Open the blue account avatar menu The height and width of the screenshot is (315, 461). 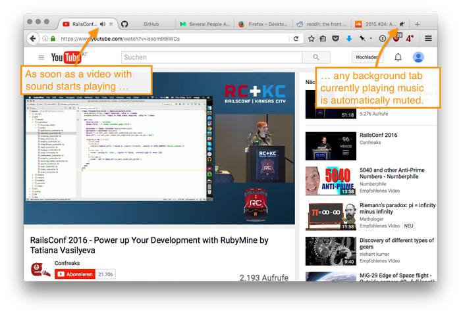coord(418,57)
